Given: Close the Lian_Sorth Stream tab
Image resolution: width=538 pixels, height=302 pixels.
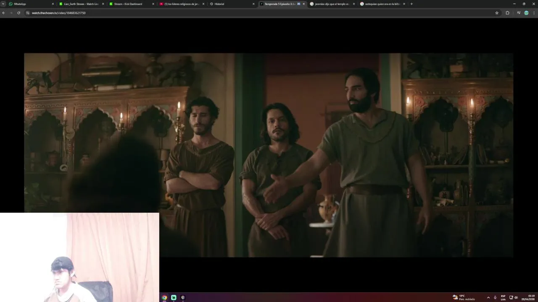Looking at the screenshot, I should tap(103, 4).
